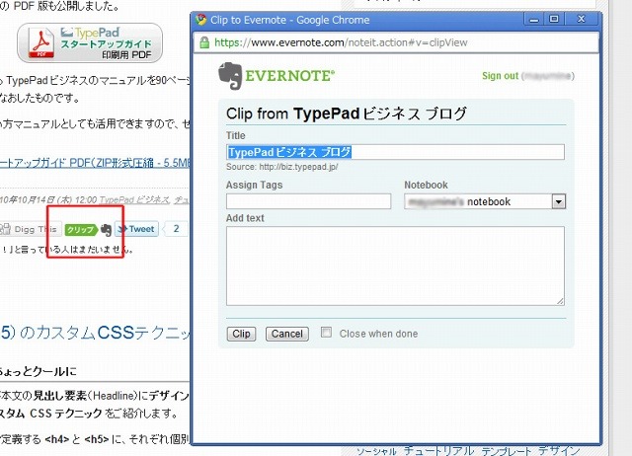This screenshot has height=456, width=632.
Task: Open the スタートアップガイド PDF ZIP link
Action: click(95, 163)
